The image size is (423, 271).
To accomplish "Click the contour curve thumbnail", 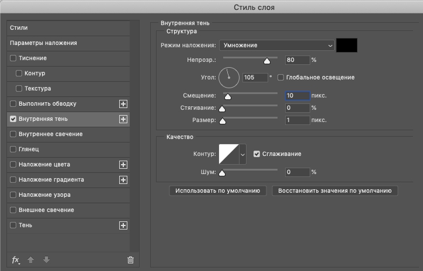I will [229, 154].
